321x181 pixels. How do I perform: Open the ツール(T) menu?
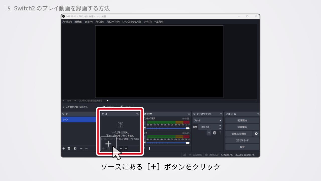click(147, 22)
